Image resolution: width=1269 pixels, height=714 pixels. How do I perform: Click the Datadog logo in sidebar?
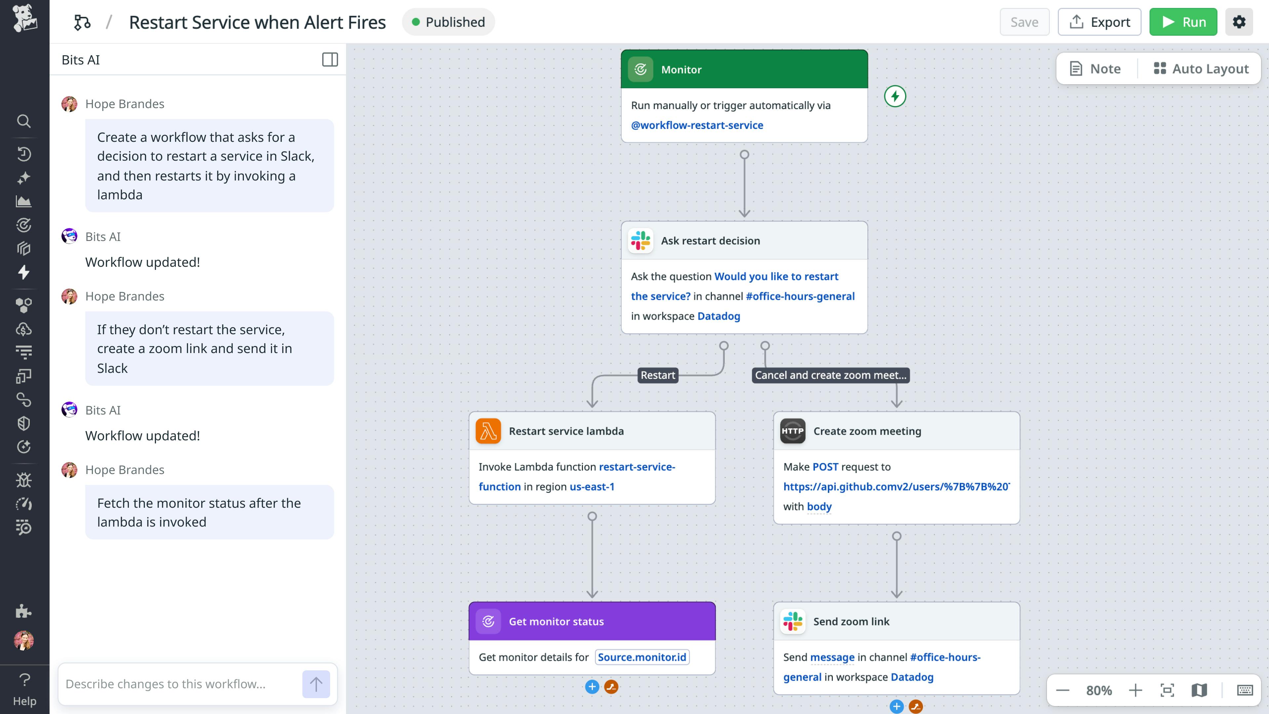tap(24, 18)
